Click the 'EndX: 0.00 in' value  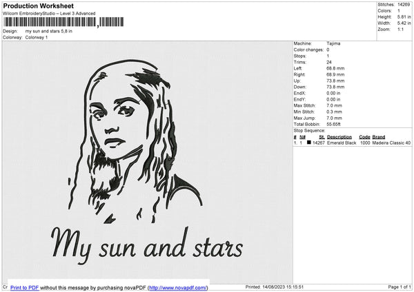click(x=333, y=93)
